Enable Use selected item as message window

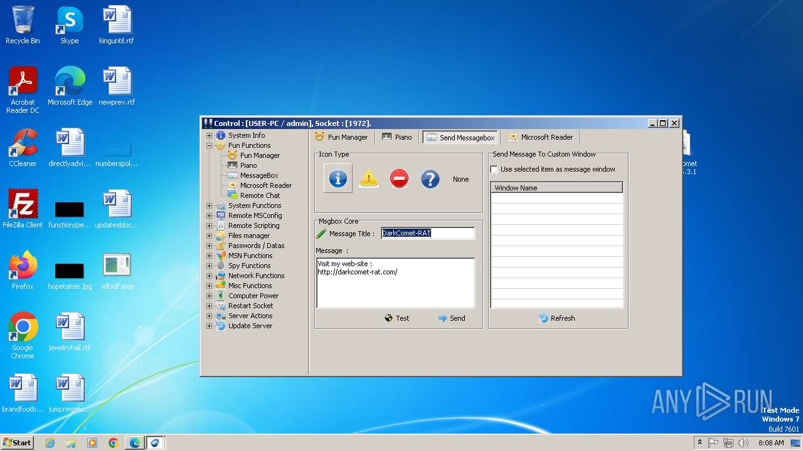tap(494, 169)
